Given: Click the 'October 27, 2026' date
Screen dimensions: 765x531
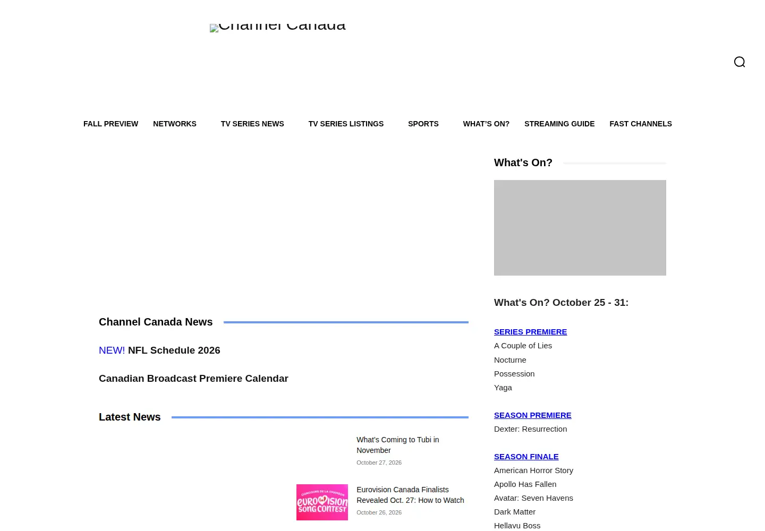Looking at the screenshot, I should 379,463.
